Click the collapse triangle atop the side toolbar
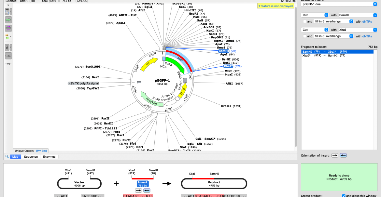Viewport: 381px width, 197px height. pos(8,5)
